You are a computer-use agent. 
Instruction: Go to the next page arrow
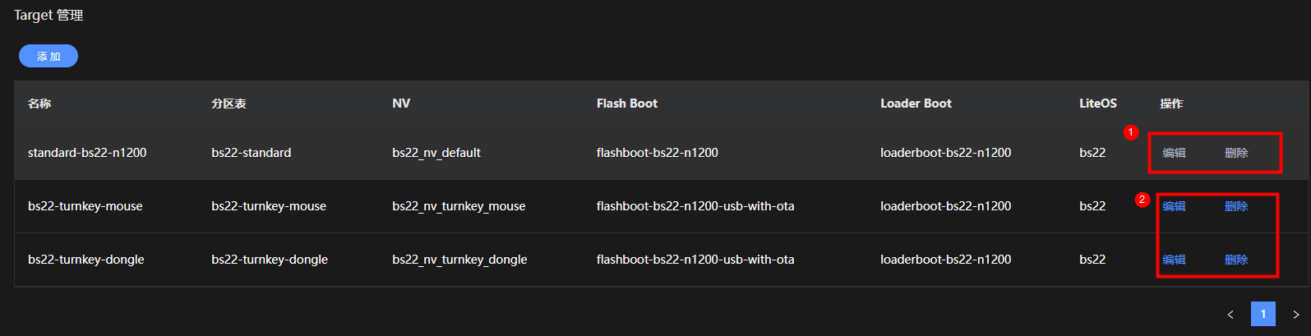1296,314
